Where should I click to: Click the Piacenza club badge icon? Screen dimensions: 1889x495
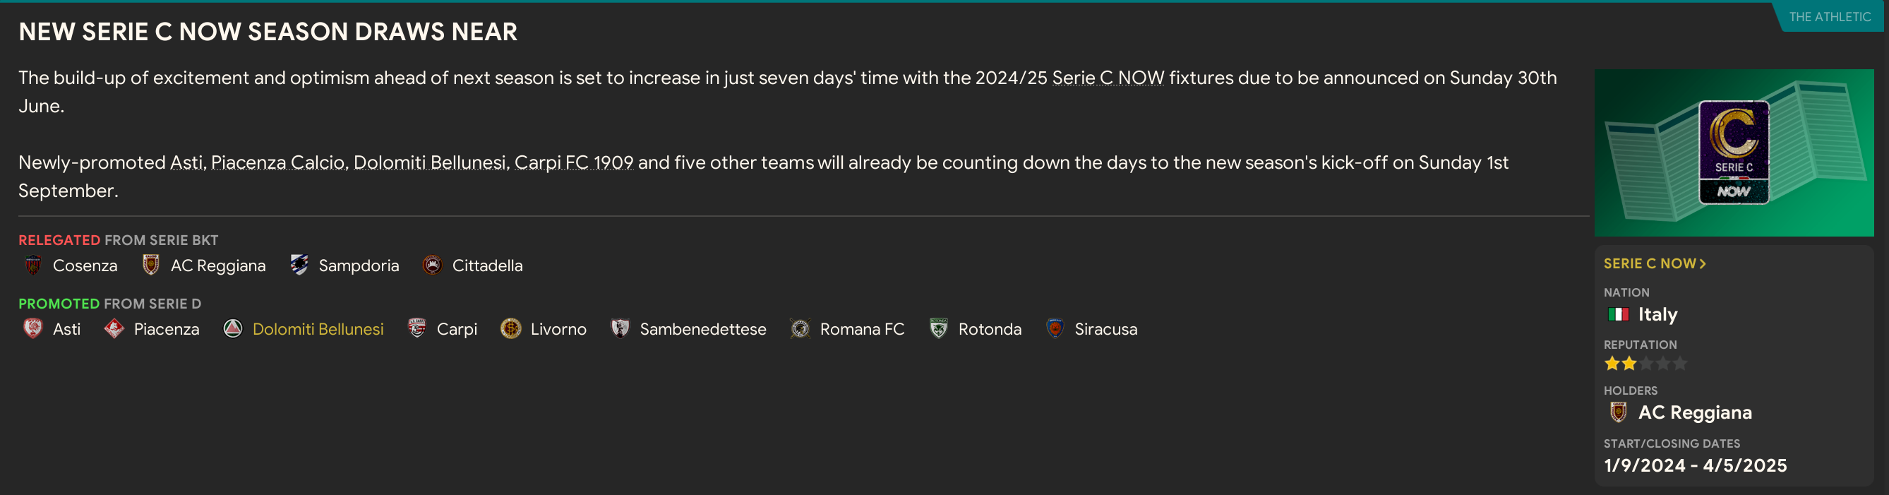pyautogui.click(x=114, y=329)
